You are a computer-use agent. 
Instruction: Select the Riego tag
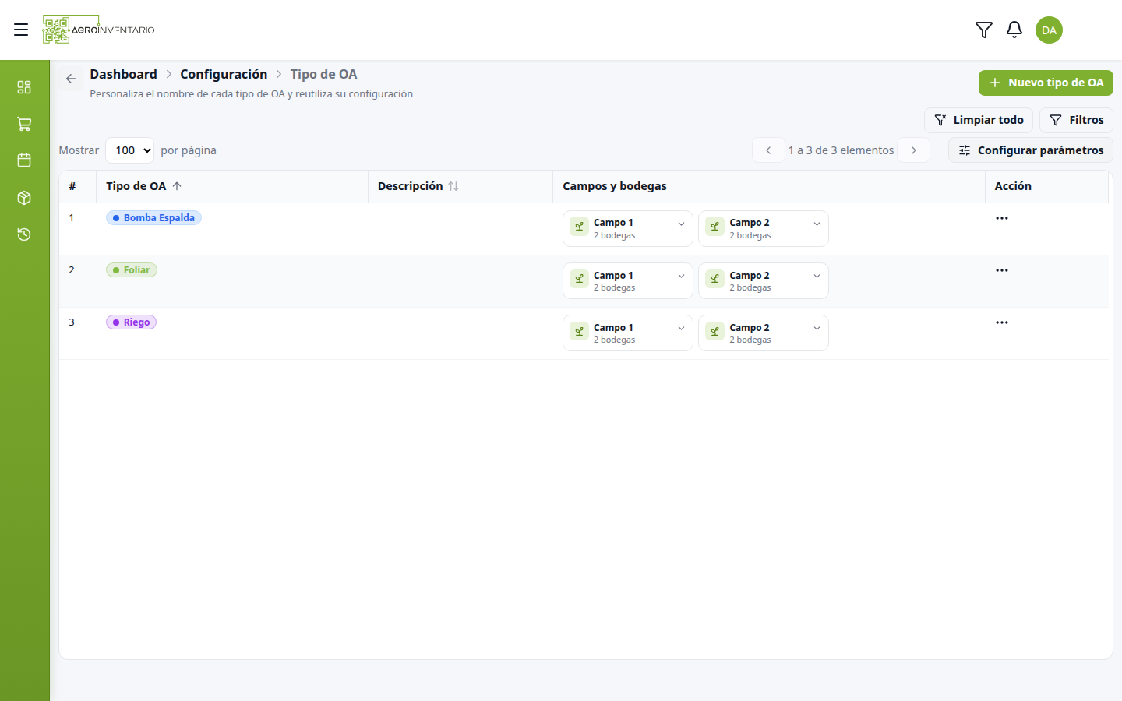(131, 322)
